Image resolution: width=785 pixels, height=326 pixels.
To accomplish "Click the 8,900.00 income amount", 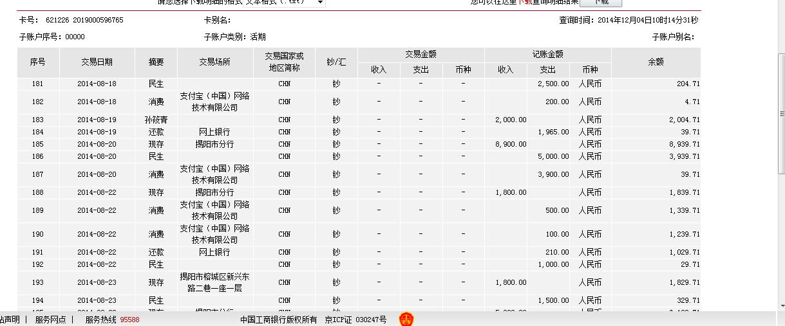I will pos(511,144).
